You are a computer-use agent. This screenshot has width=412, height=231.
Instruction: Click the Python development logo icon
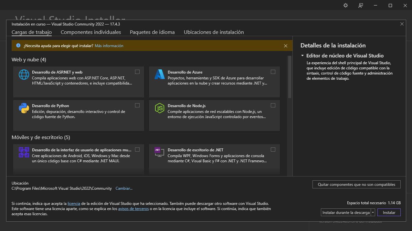(x=24, y=108)
